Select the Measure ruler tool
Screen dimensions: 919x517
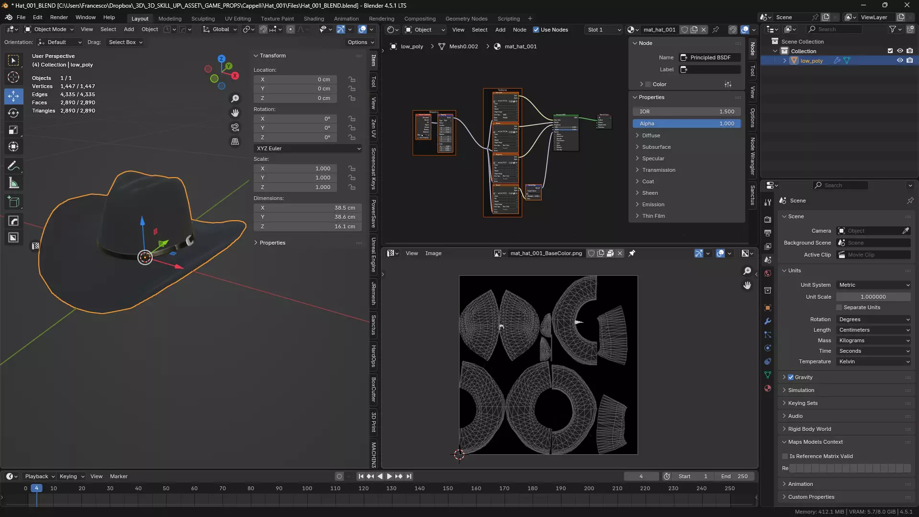[x=13, y=183]
